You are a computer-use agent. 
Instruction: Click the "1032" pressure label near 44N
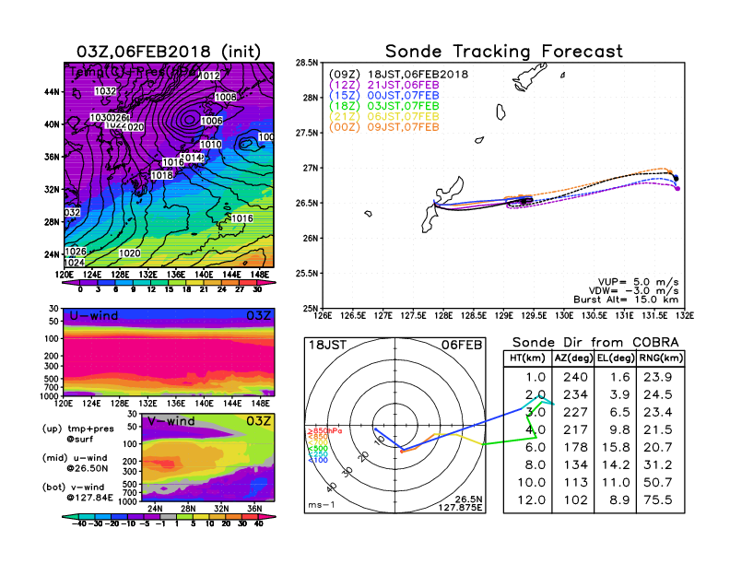pyautogui.click(x=105, y=91)
